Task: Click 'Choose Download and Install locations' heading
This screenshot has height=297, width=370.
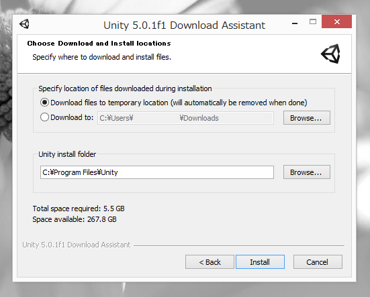Action: pyautogui.click(x=99, y=44)
